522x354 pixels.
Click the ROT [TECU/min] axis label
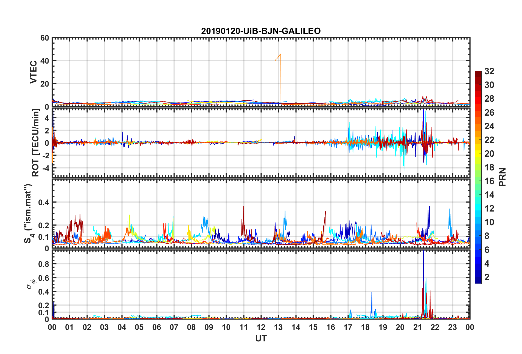[35, 143]
